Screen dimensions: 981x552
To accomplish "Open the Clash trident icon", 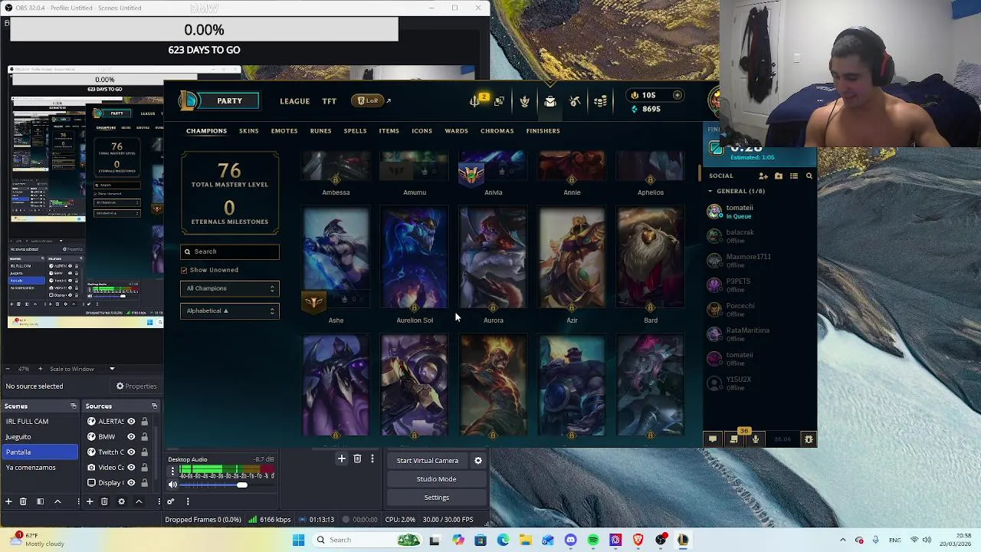I will (474, 101).
